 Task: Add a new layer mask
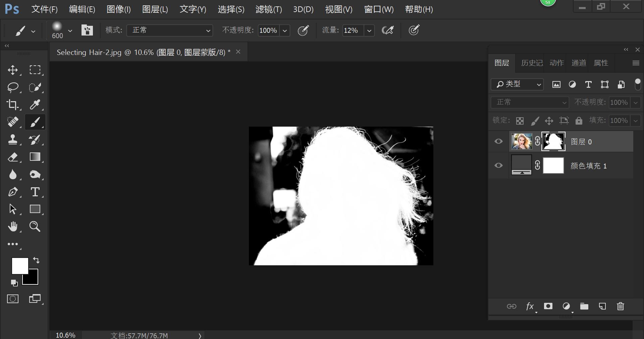[548, 307]
